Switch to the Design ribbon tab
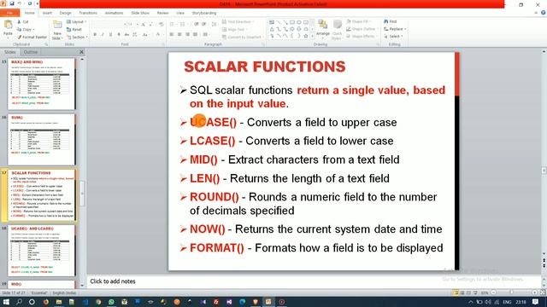 (x=65, y=13)
